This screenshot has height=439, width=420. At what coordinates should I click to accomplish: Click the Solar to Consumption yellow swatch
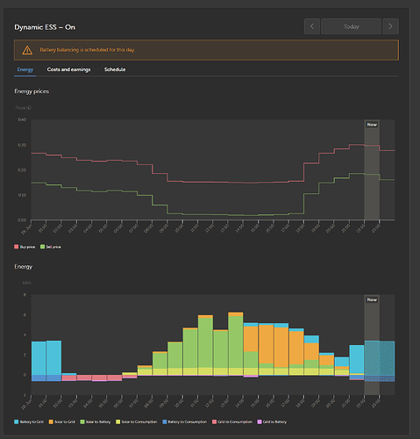118,421
